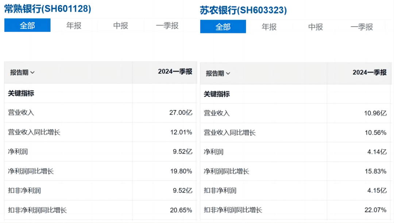Image resolution: width=394 pixels, height=223 pixels.
Task: Select the 4.15亿 value
Action: click(377, 191)
